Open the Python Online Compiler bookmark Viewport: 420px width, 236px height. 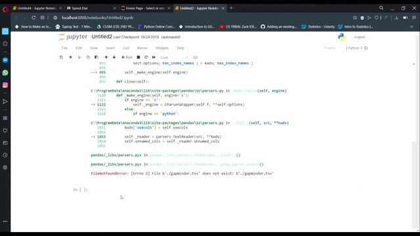tap(156, 27)
